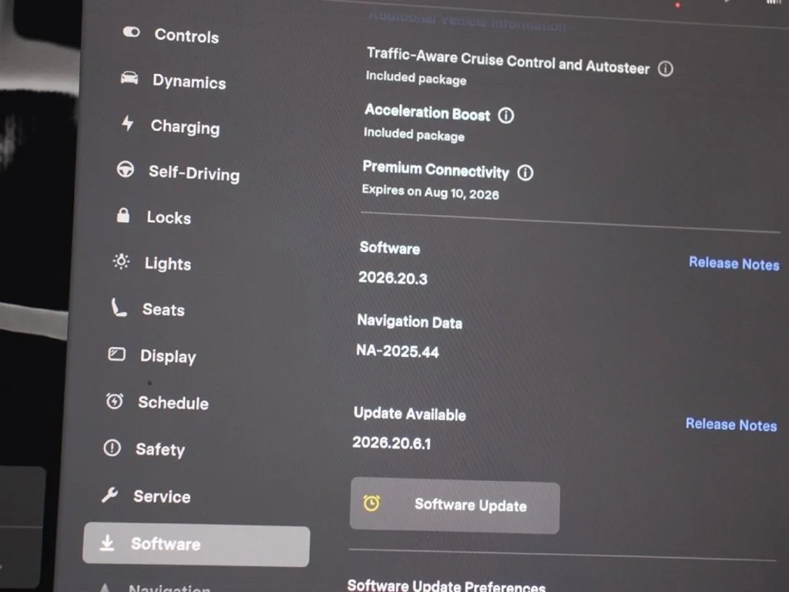Click the Premium Connectivity heading
Screen dimensions: 789x592
pyautogui.click(x=436, y=170)
